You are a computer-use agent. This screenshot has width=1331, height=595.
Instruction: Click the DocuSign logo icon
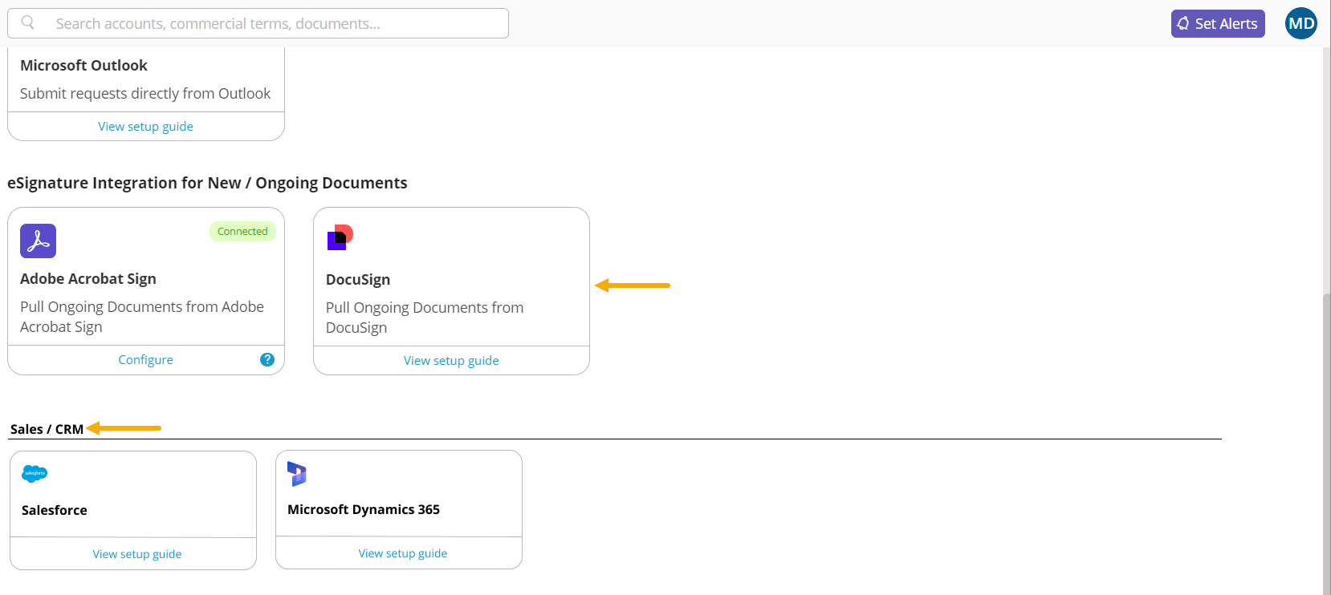(x=340, y=237)
